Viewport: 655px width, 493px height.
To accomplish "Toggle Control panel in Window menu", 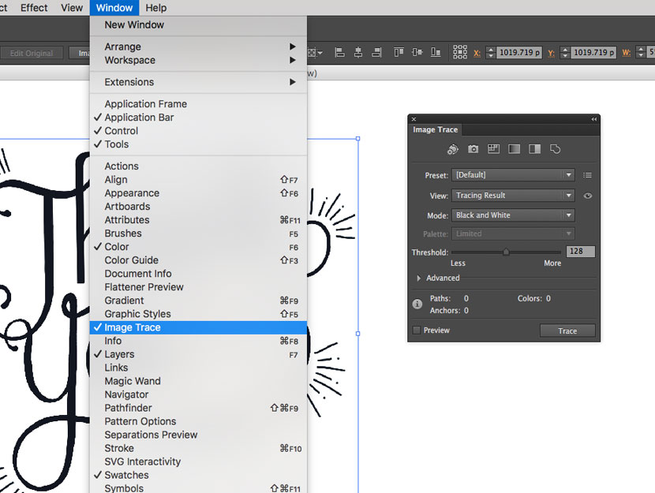I will pyautogui.click(x=198, y=131).
